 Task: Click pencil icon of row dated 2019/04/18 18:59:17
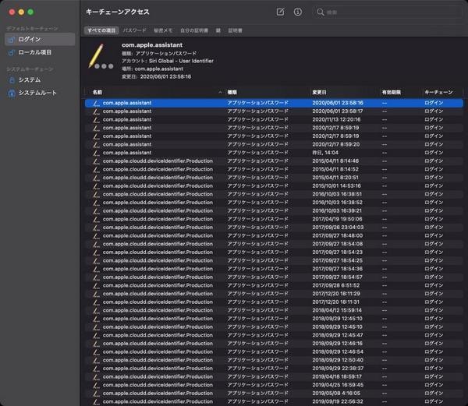pyautogui.click(x=96, y=377)
